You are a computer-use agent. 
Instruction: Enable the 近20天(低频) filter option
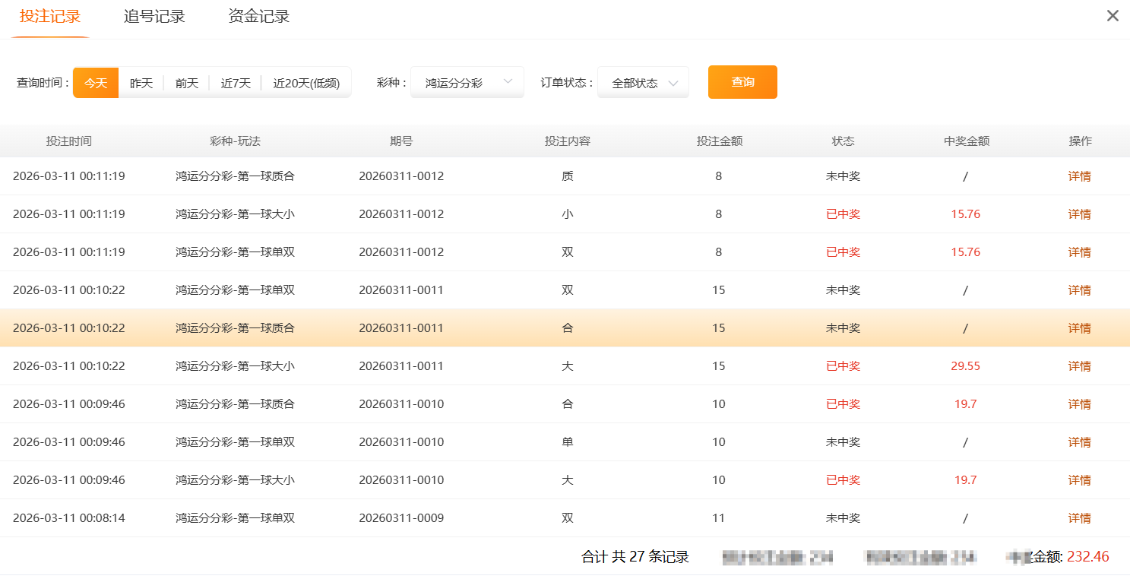307,82
